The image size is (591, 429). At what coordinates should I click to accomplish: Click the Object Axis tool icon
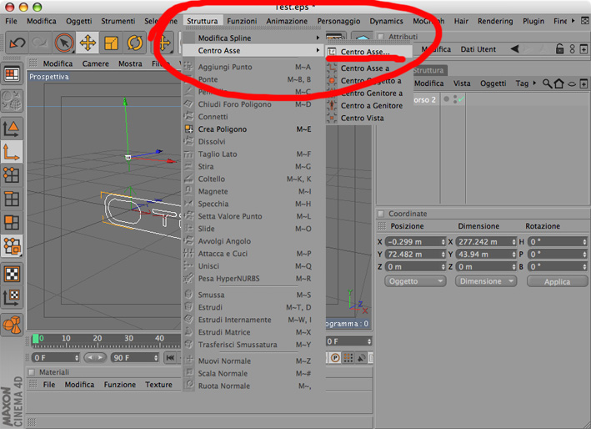(x=12, y=152)
